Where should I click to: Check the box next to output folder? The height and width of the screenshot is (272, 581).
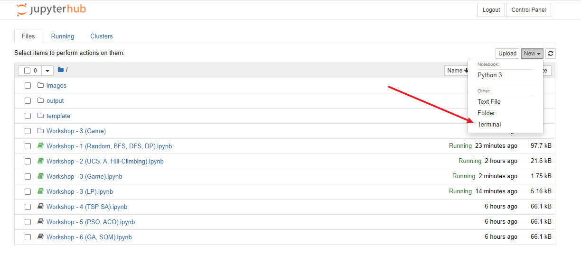point(28,101)
